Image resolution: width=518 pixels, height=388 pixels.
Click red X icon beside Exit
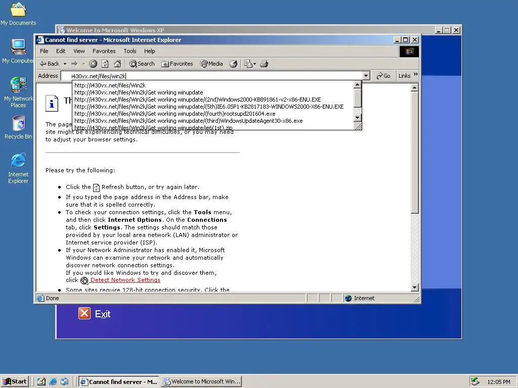84,313
